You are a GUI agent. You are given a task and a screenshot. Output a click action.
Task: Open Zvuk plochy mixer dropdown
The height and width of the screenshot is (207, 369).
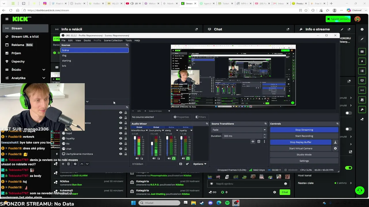click(163, 131)
